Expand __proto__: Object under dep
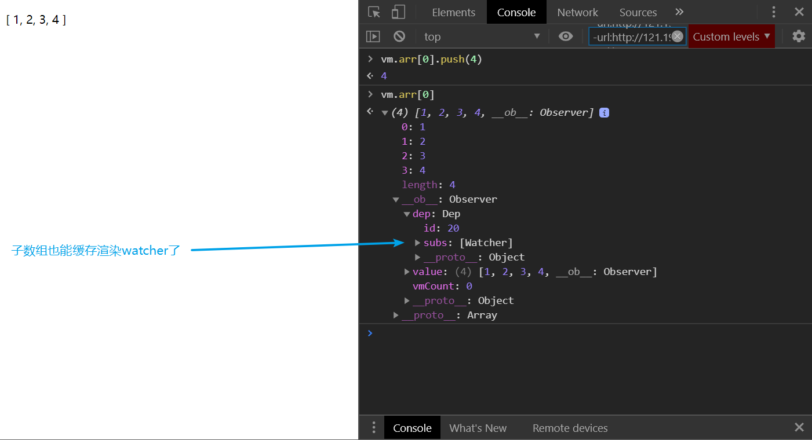 coord(418,257)
